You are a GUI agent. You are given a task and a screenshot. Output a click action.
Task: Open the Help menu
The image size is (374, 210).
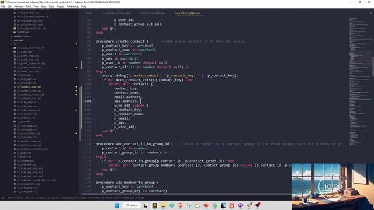[84, 6]
